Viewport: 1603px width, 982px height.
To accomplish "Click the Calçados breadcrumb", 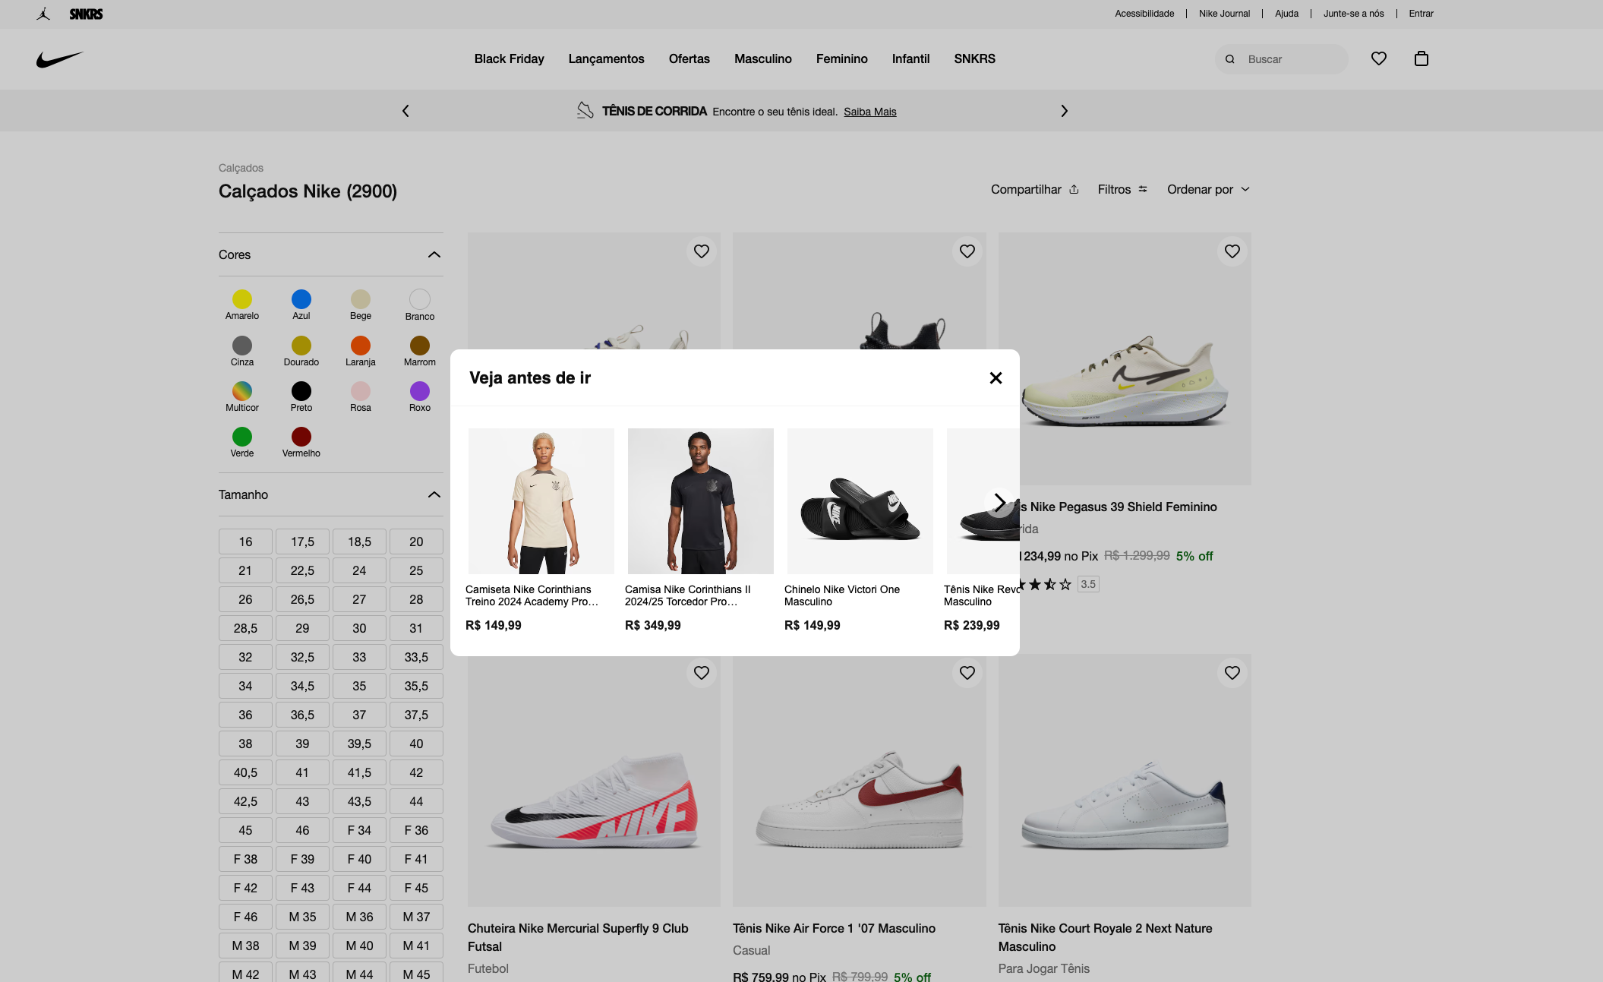I will point(241,168).
